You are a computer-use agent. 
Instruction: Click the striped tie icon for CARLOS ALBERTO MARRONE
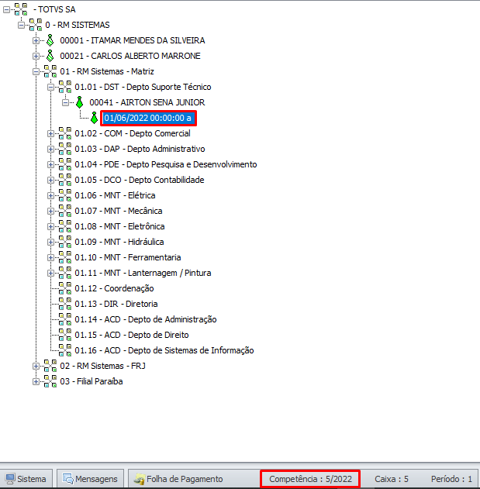50,56
